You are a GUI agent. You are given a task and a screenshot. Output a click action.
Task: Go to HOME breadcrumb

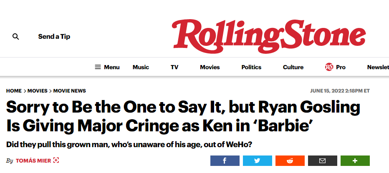[14, 91]
